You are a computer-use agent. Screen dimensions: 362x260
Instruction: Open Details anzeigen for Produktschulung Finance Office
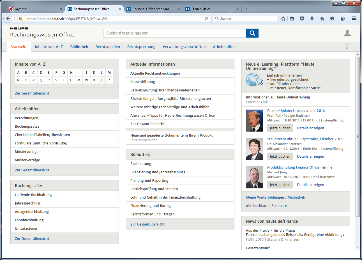point(310,185)
